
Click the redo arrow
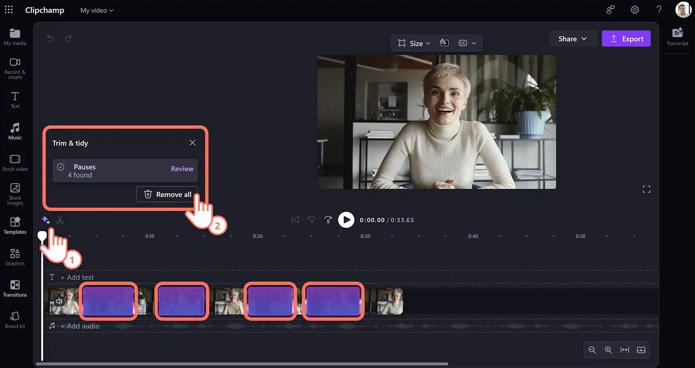click(68, 38)
